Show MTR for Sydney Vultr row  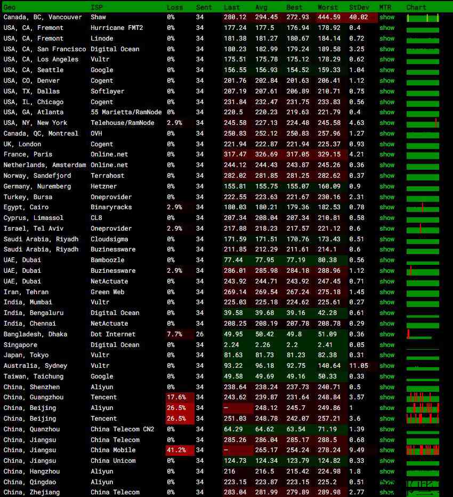click(x=387, y=366)
